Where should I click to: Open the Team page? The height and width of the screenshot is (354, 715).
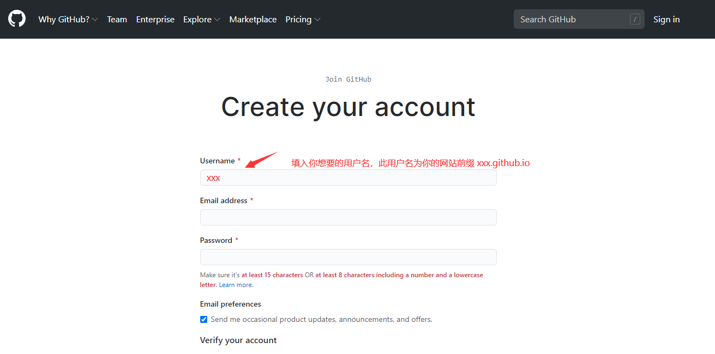pos(117,19)
